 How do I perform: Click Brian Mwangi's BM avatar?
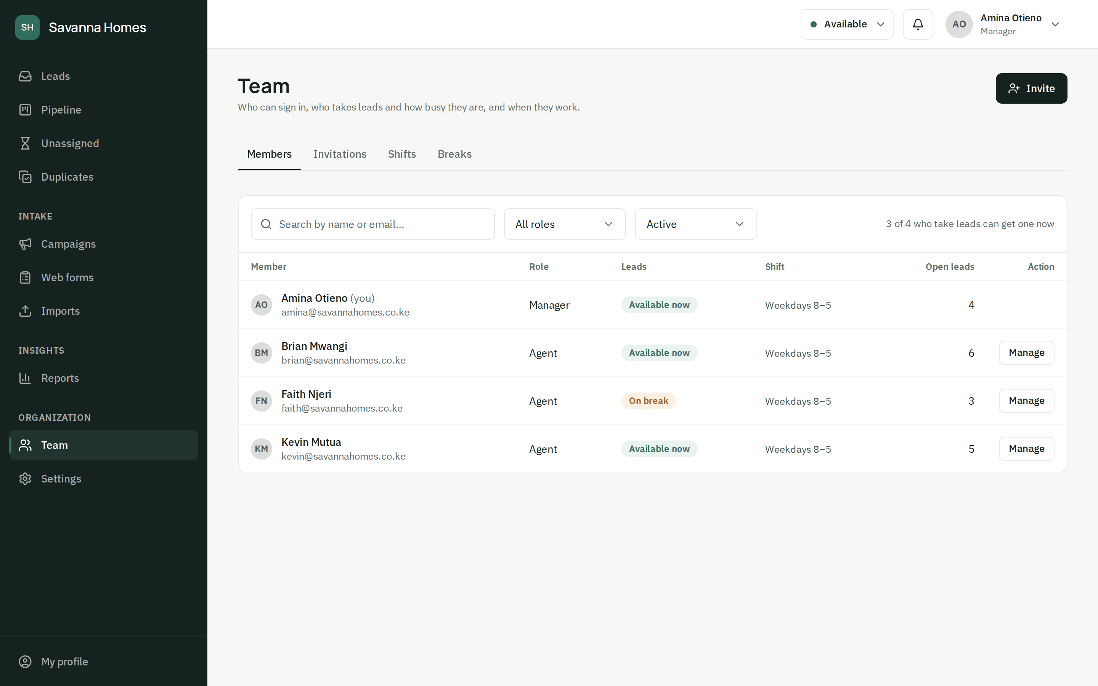point(261,353)
